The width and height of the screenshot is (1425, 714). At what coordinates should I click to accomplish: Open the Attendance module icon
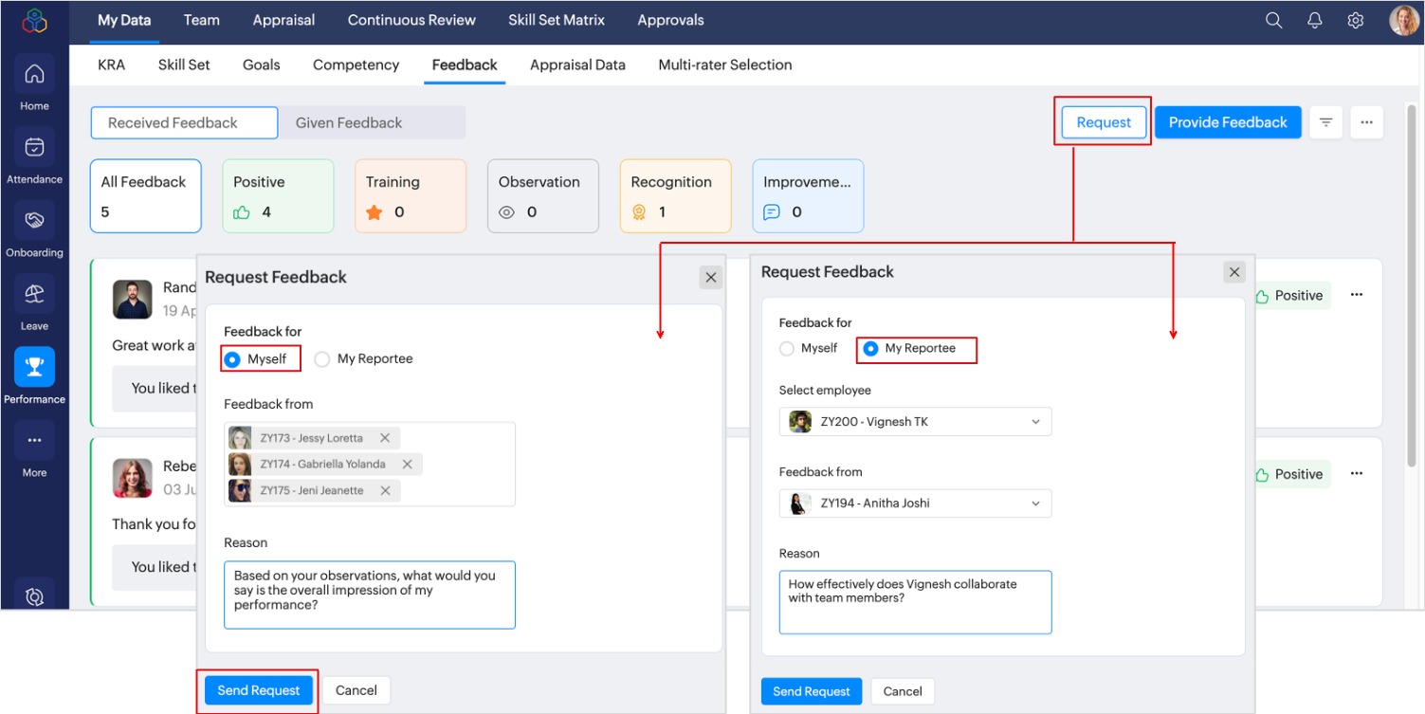pos(34,148)
